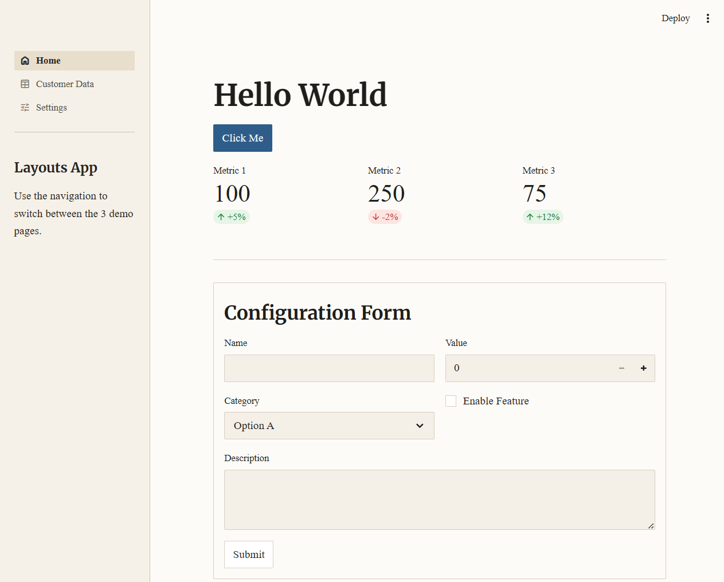Click the resize handle of Description box
Screen dimensions: 724x582
click(651, 526)
